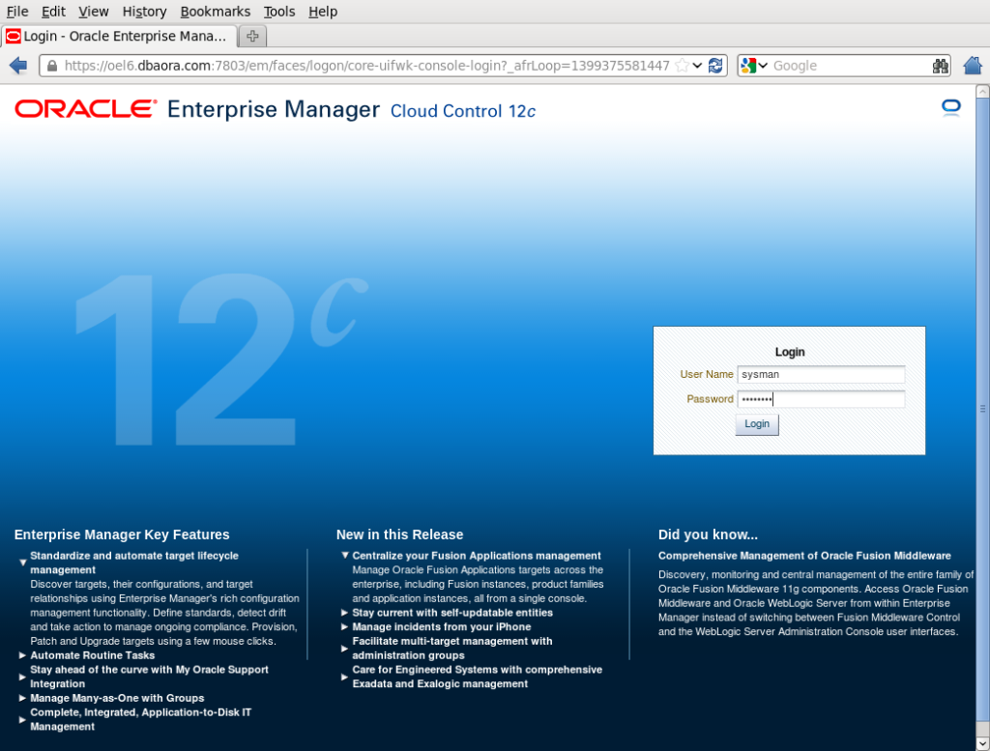Focus the Password field

point(821,399)
